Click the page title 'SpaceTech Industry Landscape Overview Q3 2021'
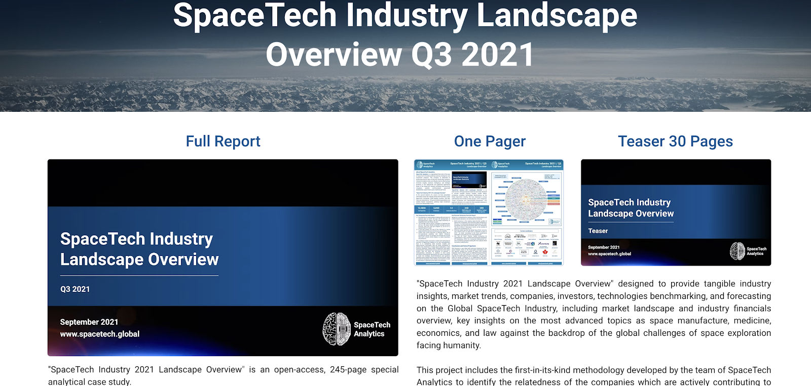Screen dimensions: 811x386 coord(404,34)
